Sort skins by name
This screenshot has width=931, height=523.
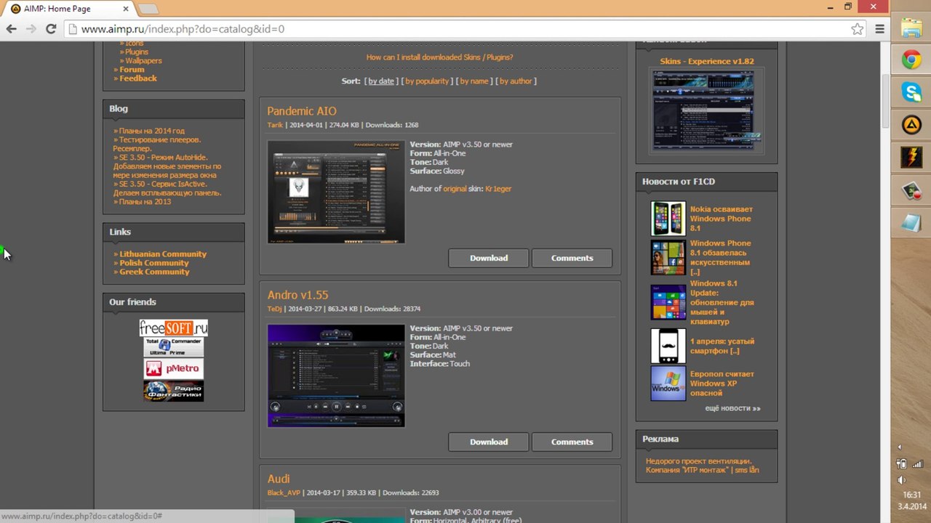click(x=474, y=81)
